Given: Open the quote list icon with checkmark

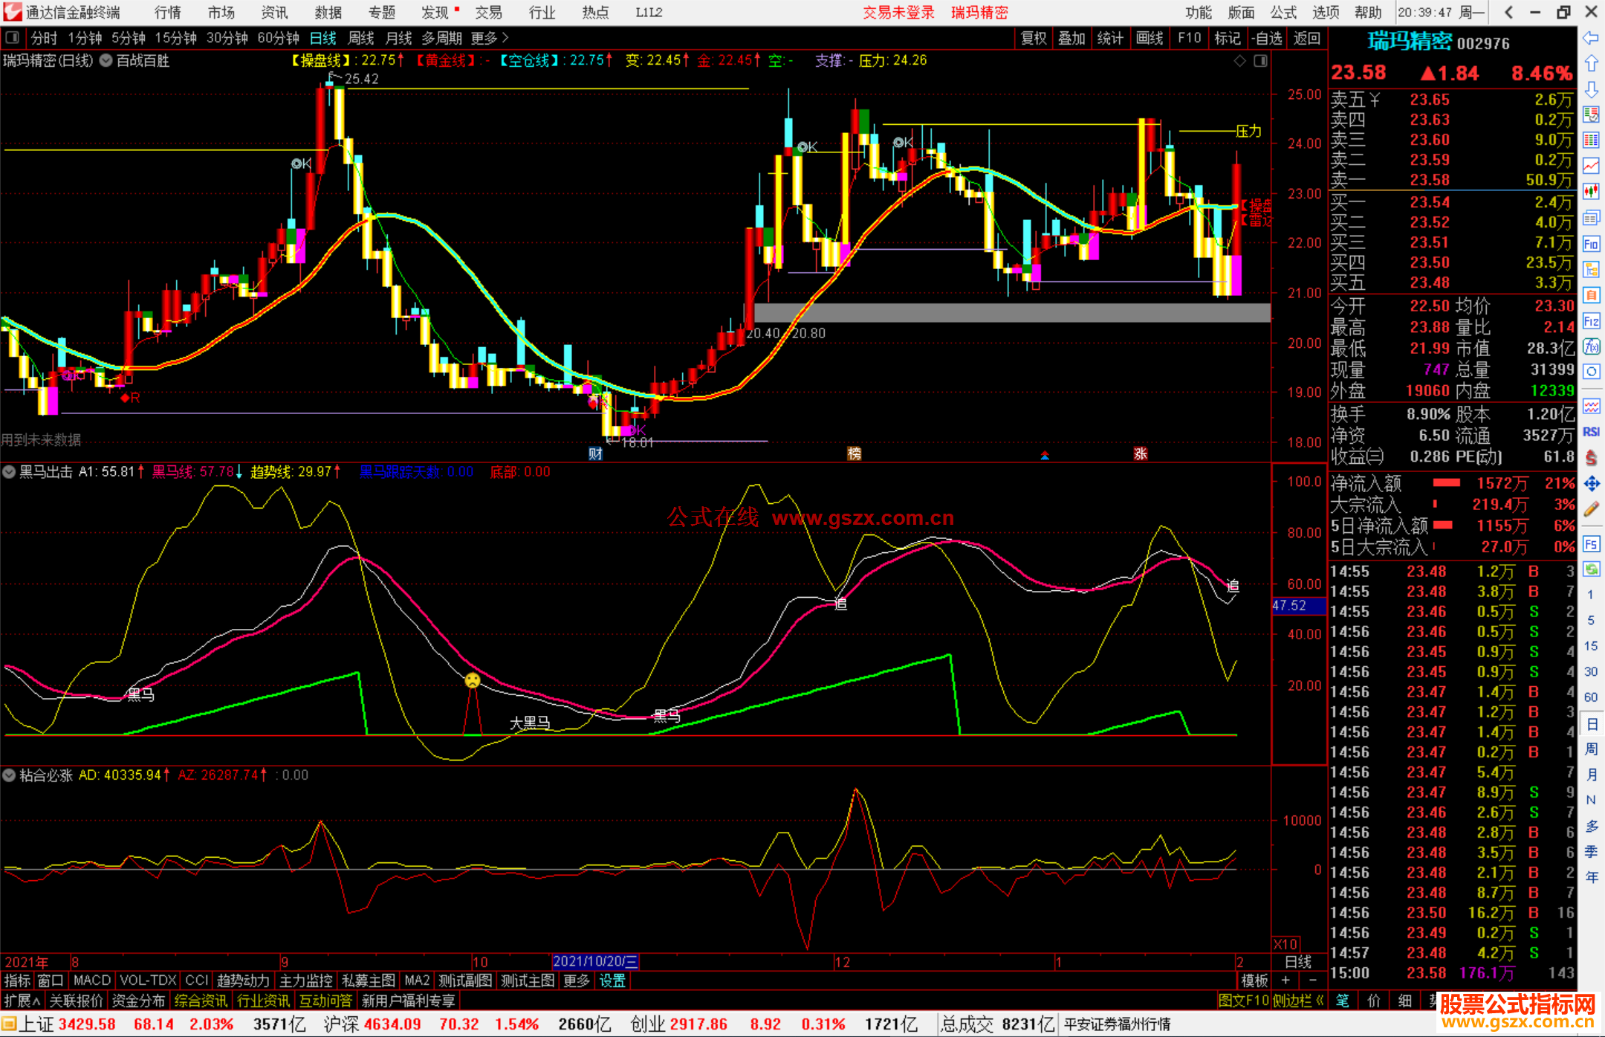Looking at the screenshot, I should point(1591,115).
